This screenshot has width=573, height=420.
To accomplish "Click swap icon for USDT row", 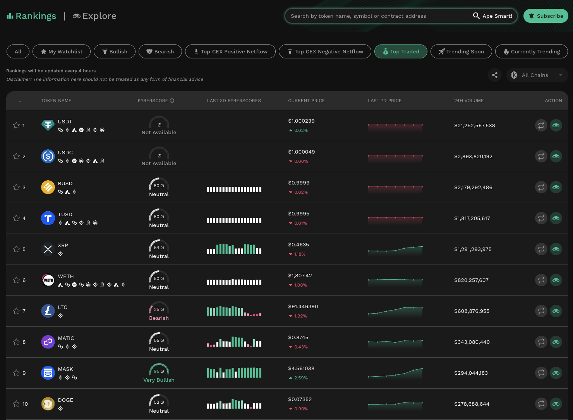I will tap(541, 125).
